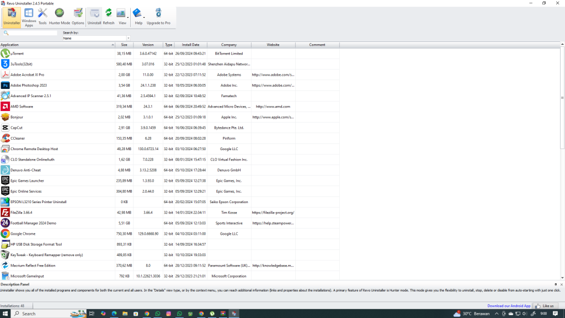Open the Options dialog
The image size is (565, 318).
click(78, 17)
